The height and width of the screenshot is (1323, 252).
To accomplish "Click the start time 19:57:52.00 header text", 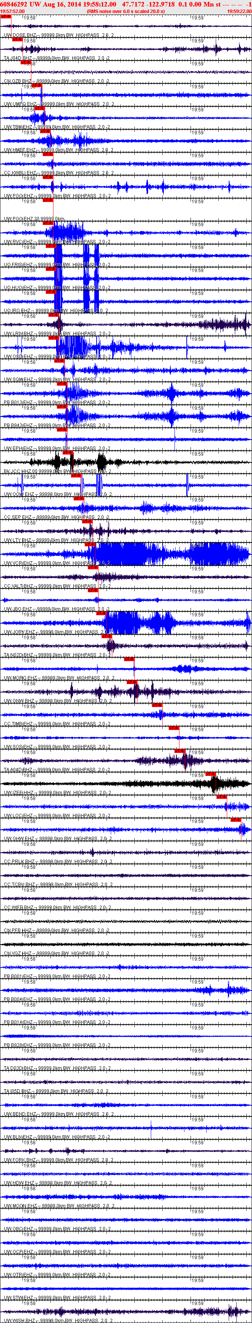I will [12, 11].
